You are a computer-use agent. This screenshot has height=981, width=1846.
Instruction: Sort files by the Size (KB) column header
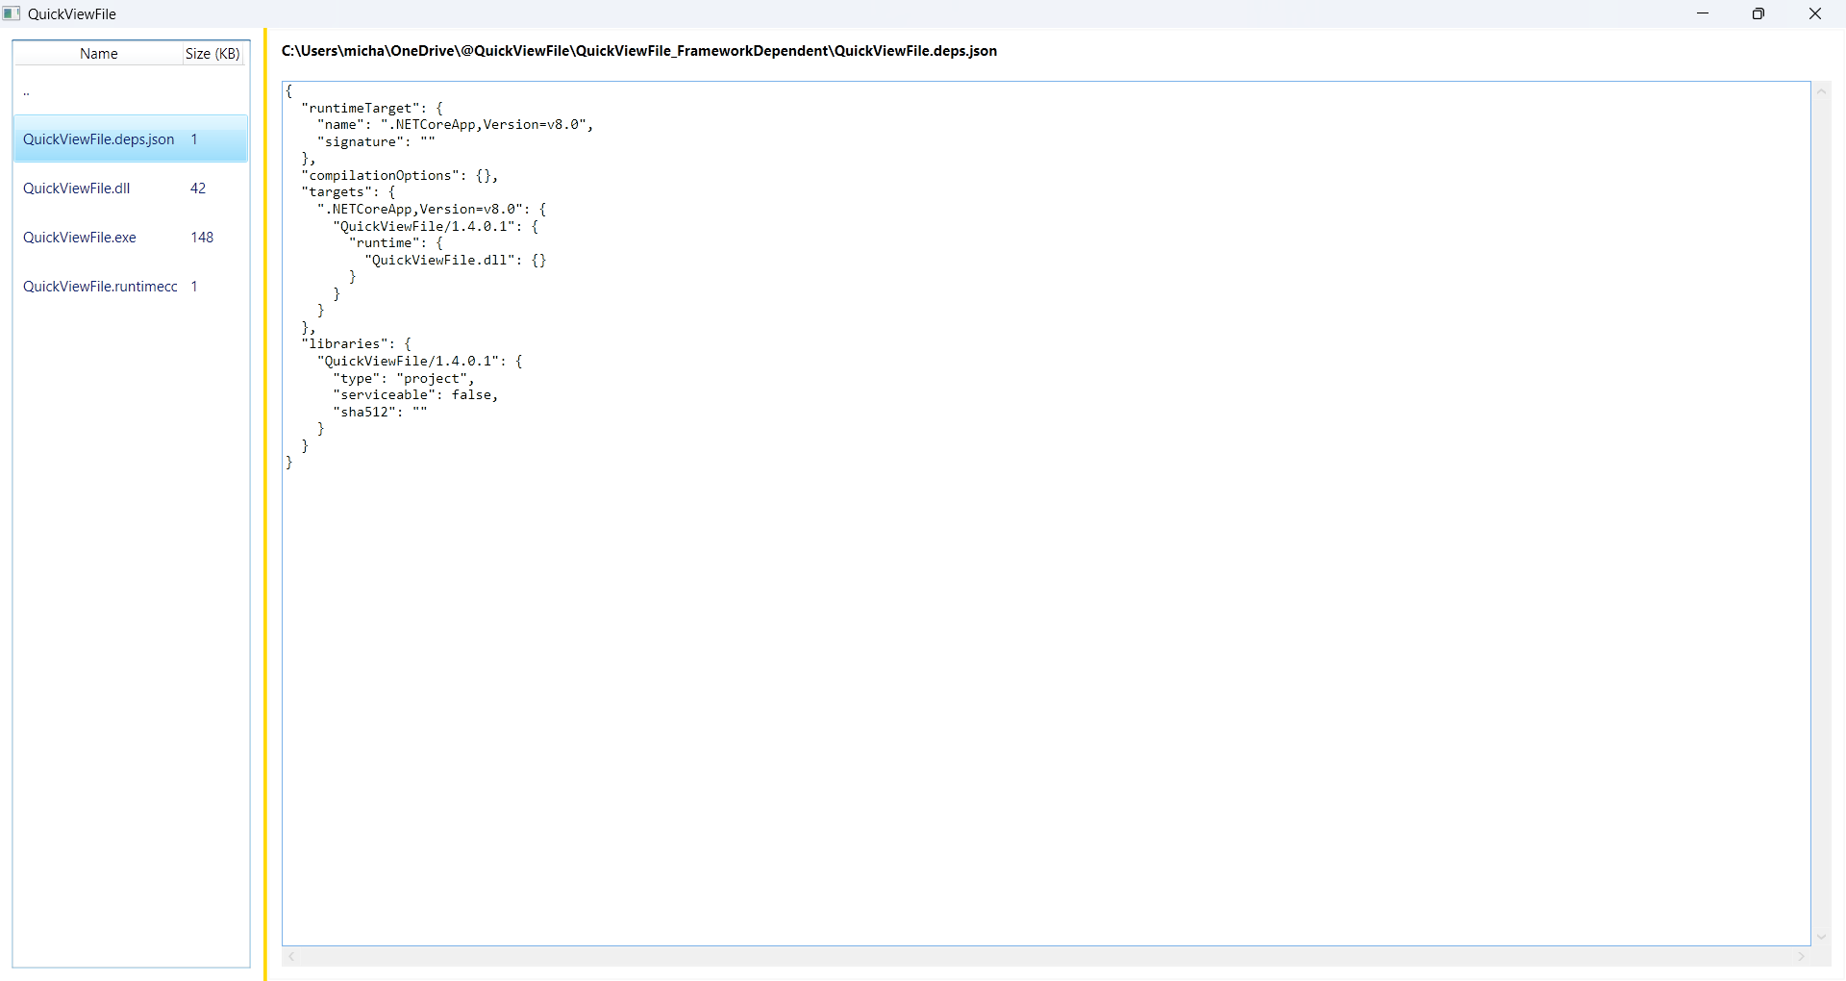[212, 54]
